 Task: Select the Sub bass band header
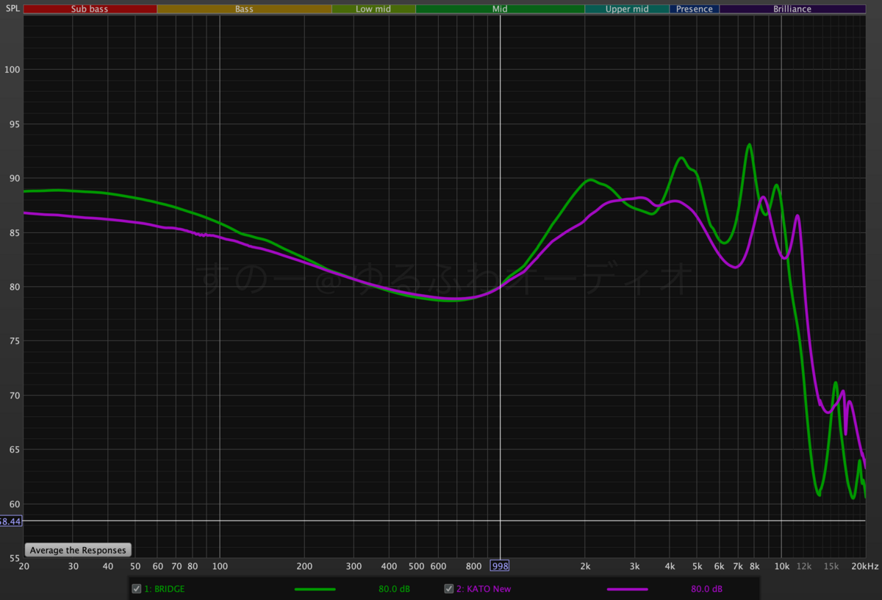[90, 9]
